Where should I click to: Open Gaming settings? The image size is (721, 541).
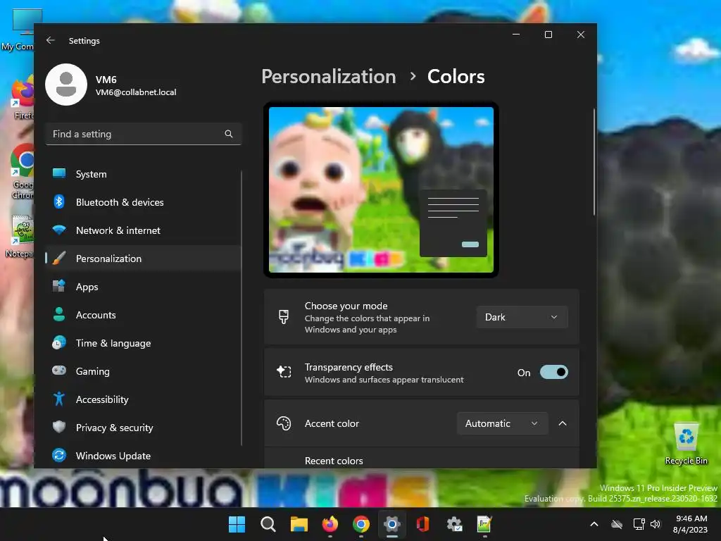(x=144, y=371)
